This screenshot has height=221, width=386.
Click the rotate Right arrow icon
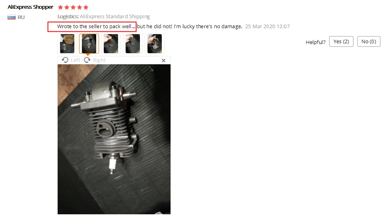click(x=87, y=60)
